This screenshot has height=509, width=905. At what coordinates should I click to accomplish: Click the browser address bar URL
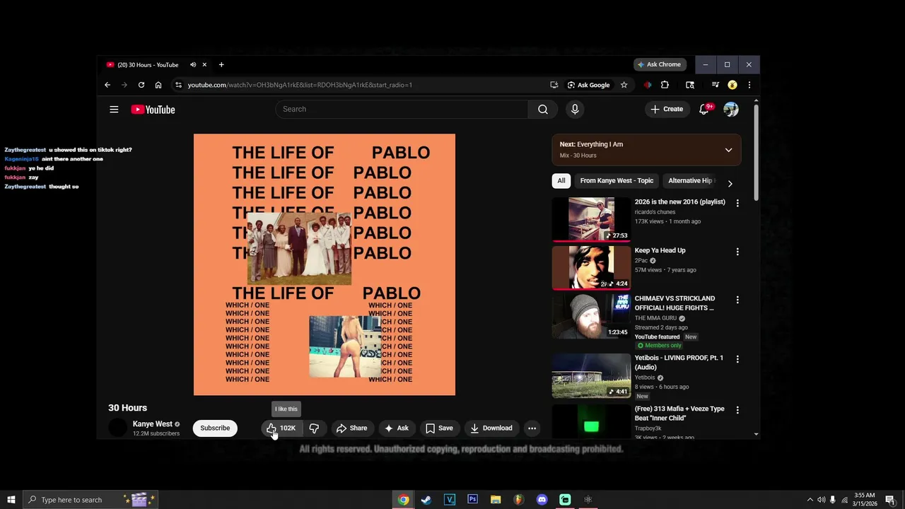[x=300, y=85]
